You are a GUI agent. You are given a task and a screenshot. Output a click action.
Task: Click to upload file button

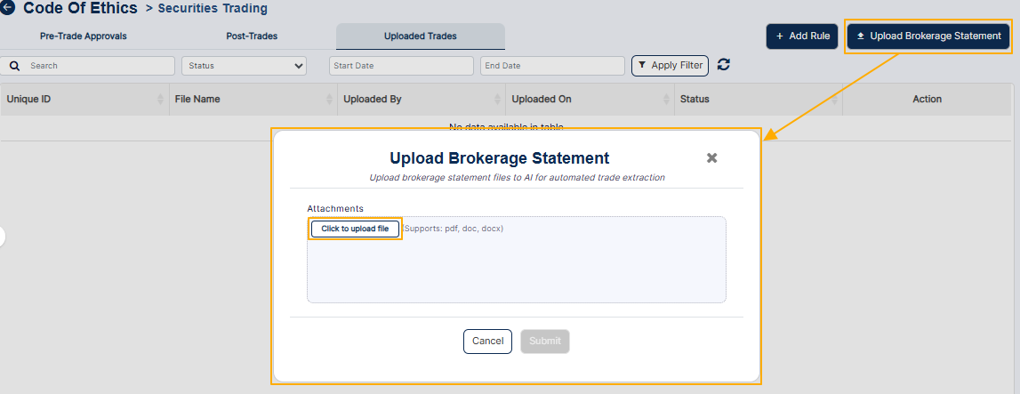click(x=355, y=229)
